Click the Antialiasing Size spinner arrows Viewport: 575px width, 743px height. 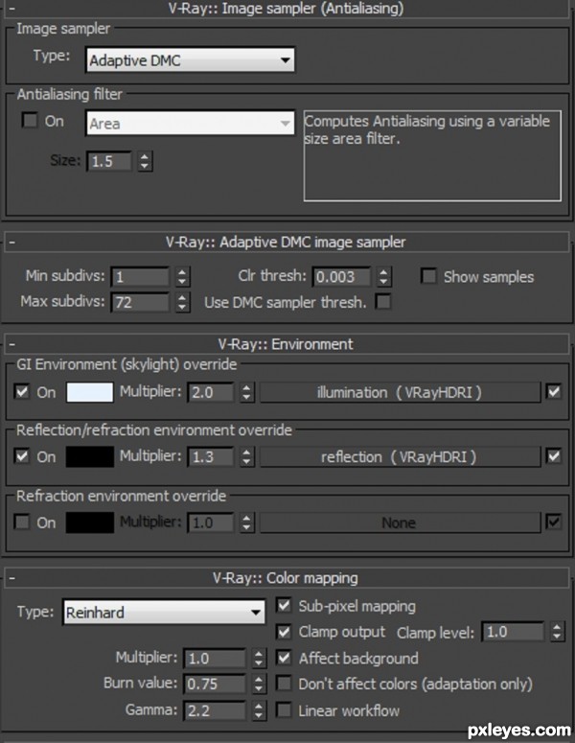[145, 162]
